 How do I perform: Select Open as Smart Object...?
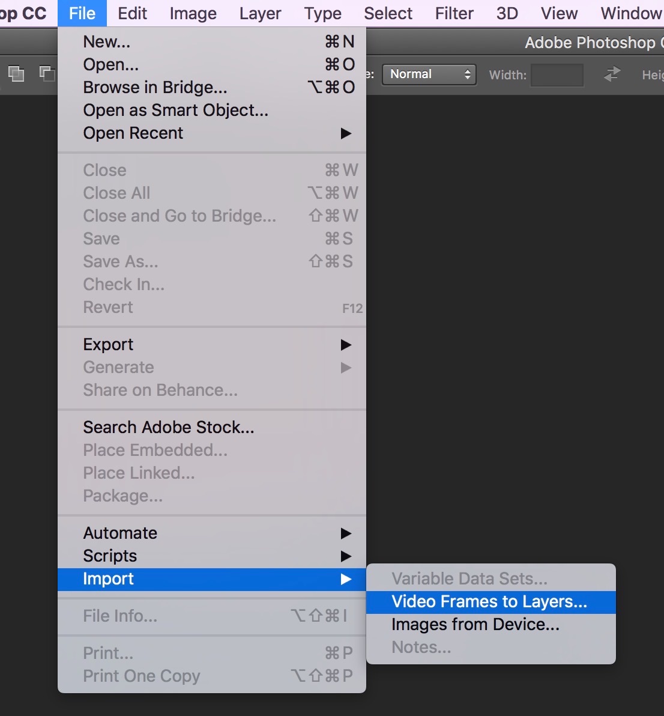(212, 110)
